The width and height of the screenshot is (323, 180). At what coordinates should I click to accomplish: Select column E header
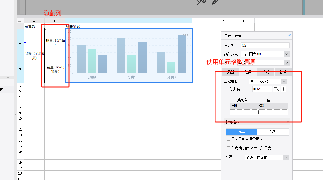click(x=223, y=21)
